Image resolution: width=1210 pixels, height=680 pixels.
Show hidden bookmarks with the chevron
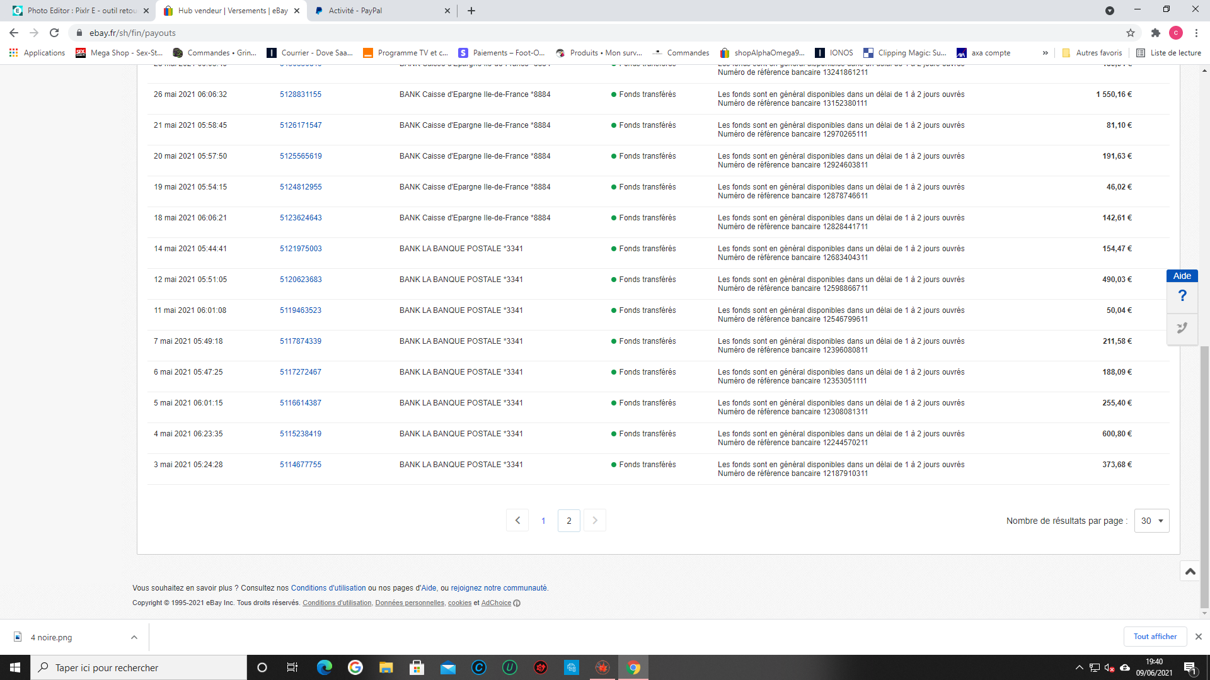click(x=1045, y=53)
